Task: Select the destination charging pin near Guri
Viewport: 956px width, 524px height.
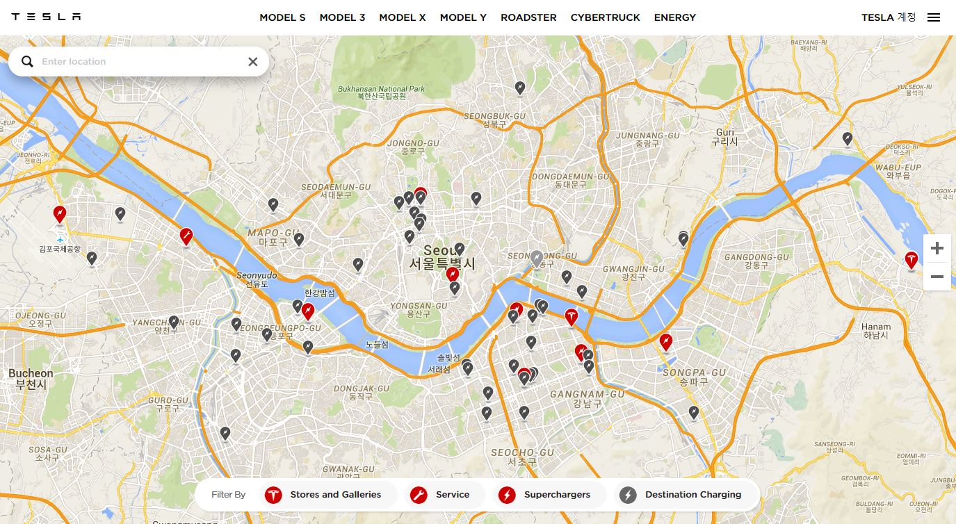Action: (847, 139)
